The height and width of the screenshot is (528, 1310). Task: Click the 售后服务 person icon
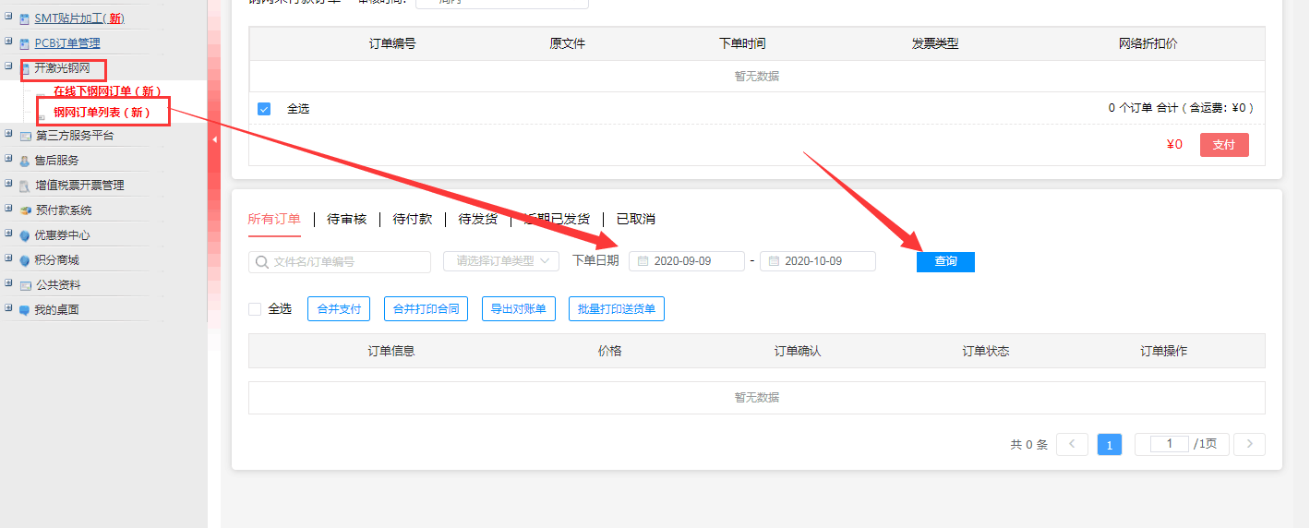25,161
